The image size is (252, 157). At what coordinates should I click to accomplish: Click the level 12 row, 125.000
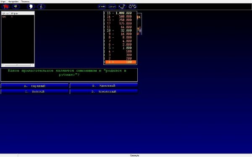(x=121, y=23)
